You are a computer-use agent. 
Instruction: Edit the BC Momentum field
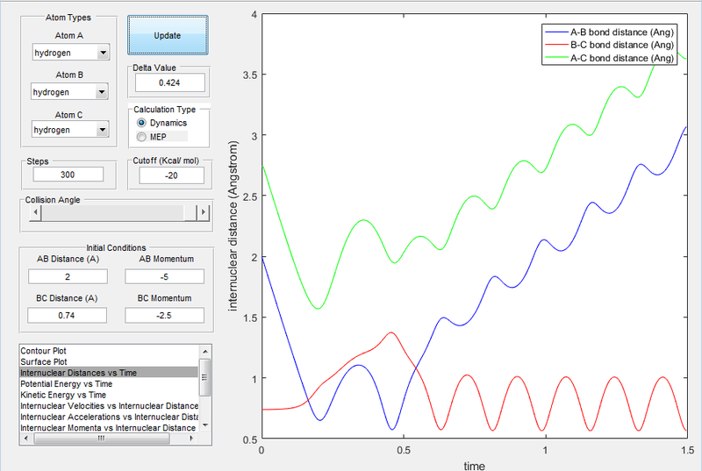(164, 316)
